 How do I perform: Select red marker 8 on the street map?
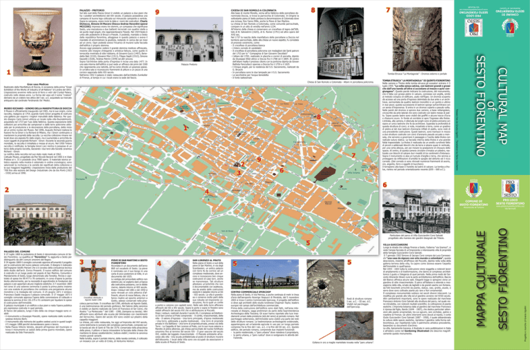point(318,117)
